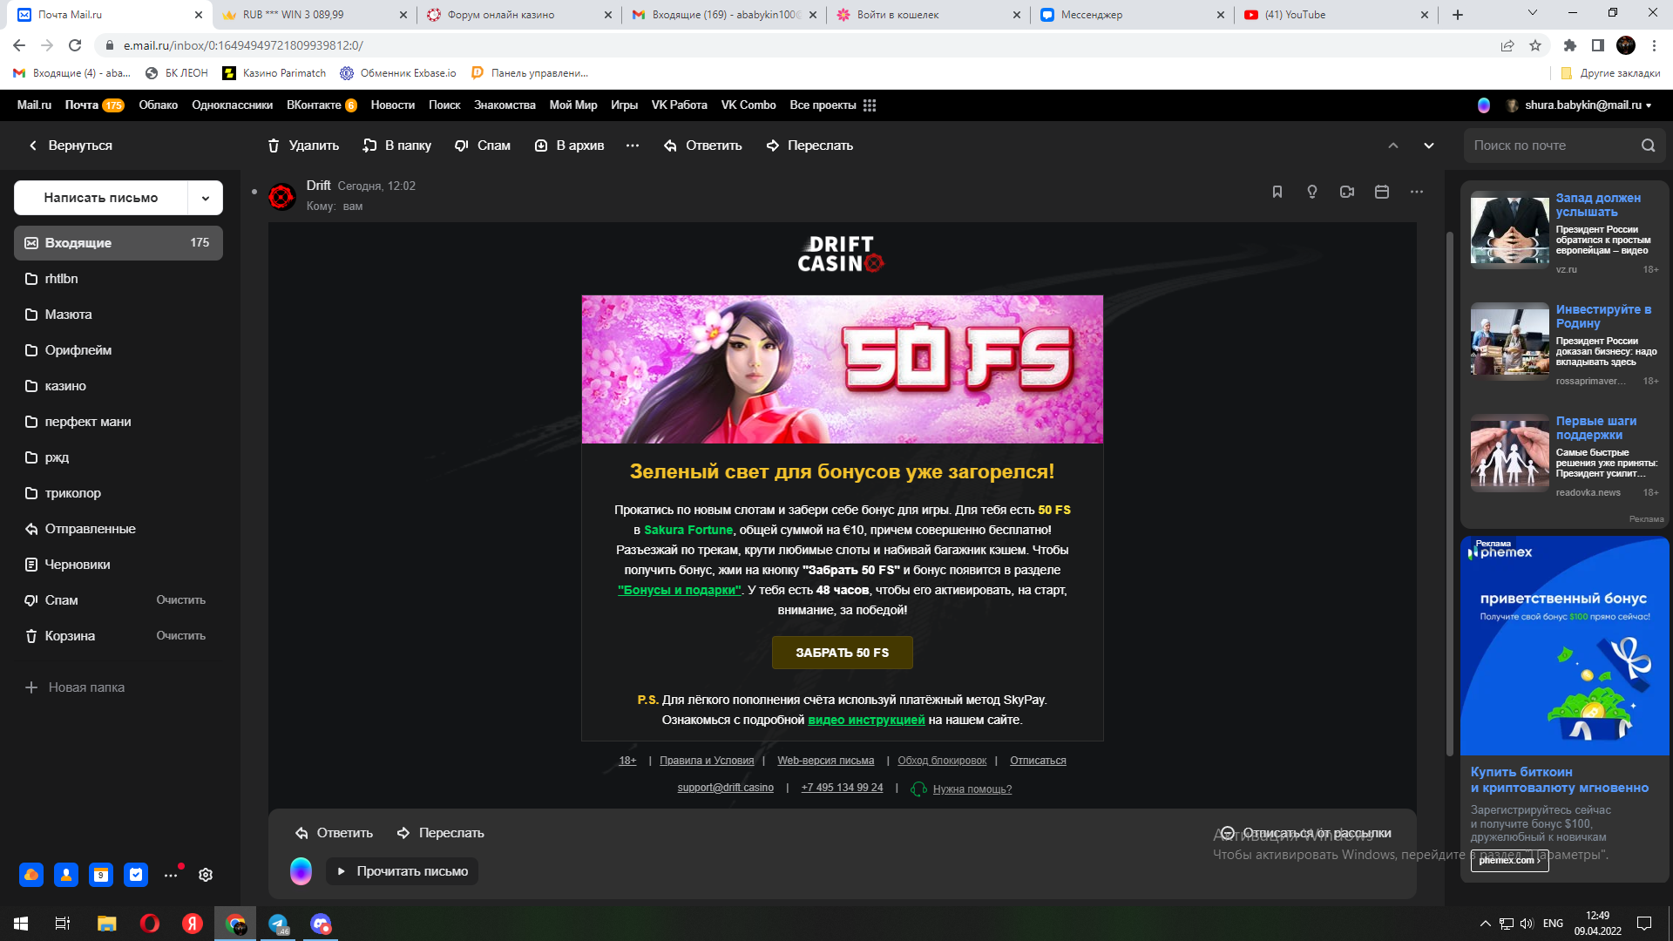
Task: Open the видео инструкцией link
Action: click(x=866, y=720)
